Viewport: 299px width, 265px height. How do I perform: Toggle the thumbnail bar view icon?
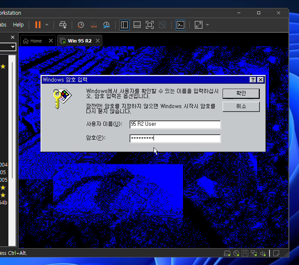pos(137,25)
